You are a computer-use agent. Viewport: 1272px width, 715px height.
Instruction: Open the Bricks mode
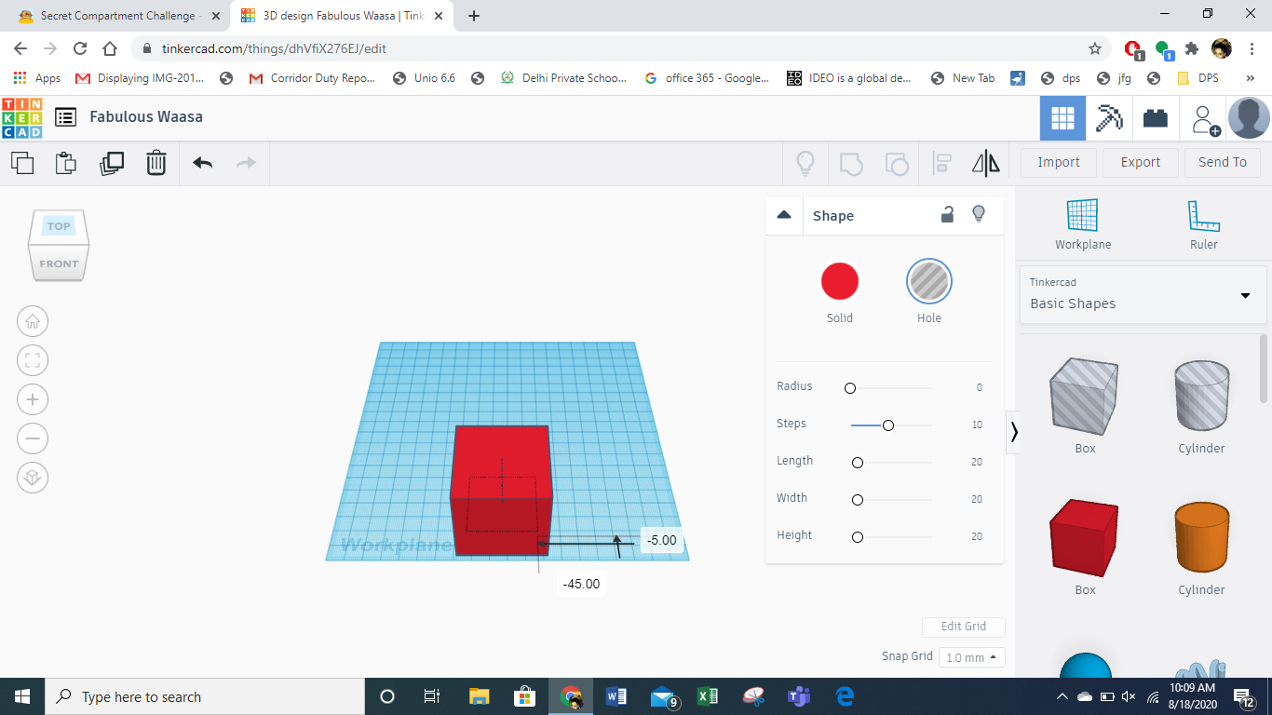point(1156,118)
